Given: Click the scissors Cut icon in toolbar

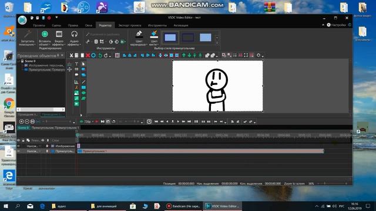Looking at the screenshot, I should [71, 56].
